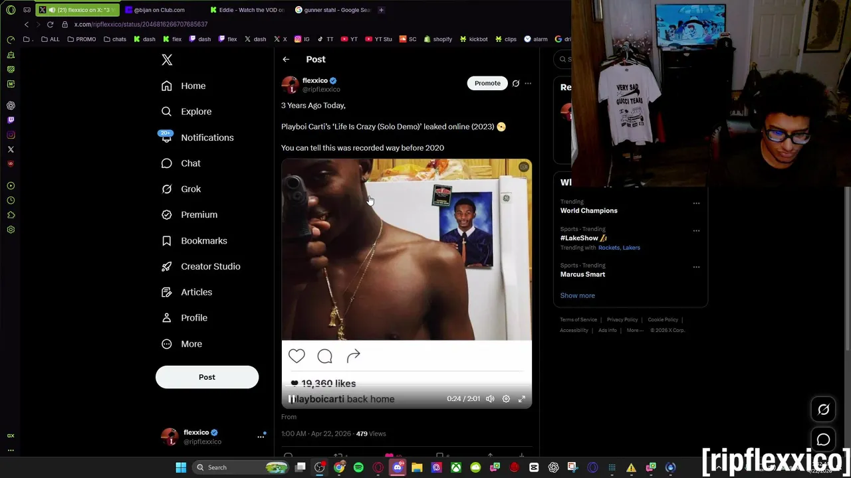
Task: Click the comment bubble in video
Action: pos(324,357)
